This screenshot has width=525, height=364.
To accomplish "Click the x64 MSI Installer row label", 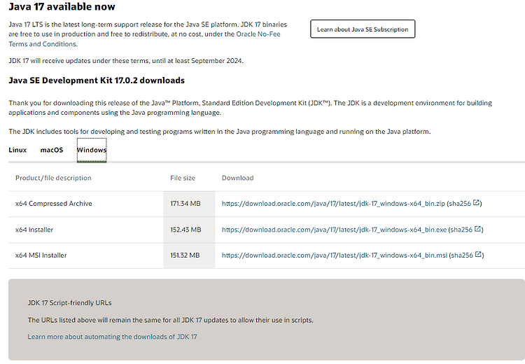I will click(41, 255).
